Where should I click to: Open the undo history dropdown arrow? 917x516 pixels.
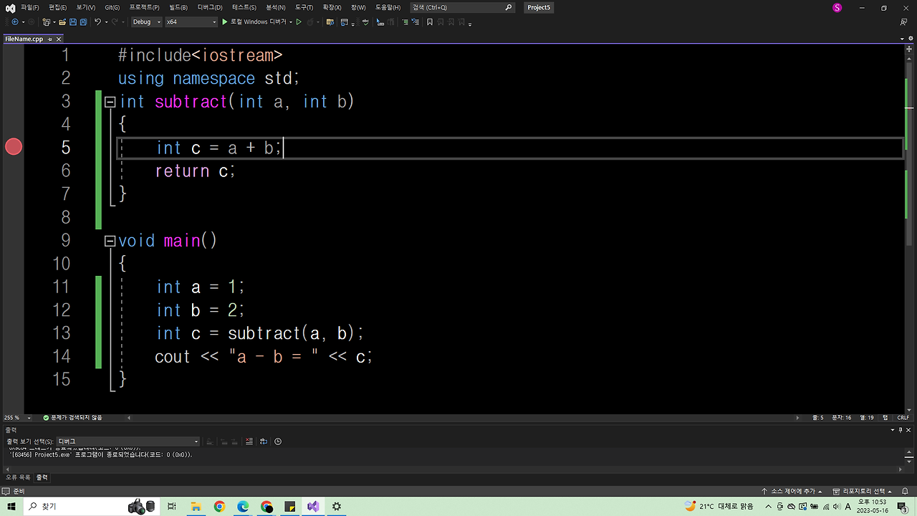pos(106,22)
